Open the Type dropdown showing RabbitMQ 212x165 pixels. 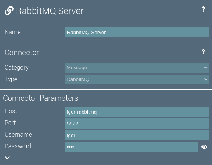[x=137, y=79]
